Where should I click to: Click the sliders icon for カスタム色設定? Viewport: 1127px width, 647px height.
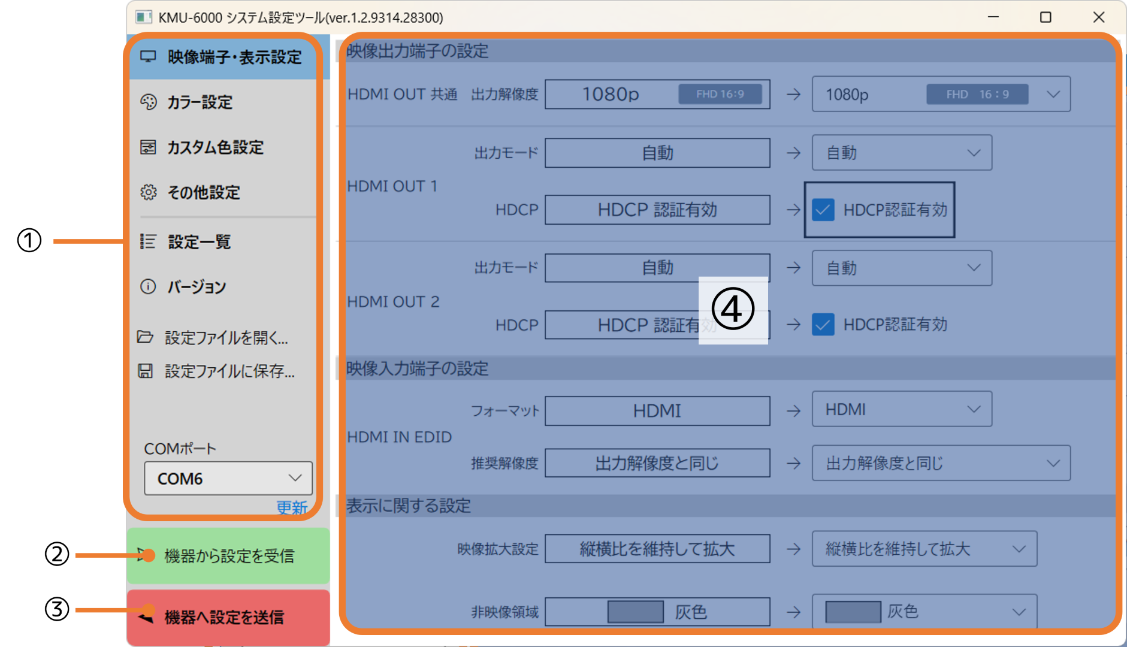(x=148, y=147)
